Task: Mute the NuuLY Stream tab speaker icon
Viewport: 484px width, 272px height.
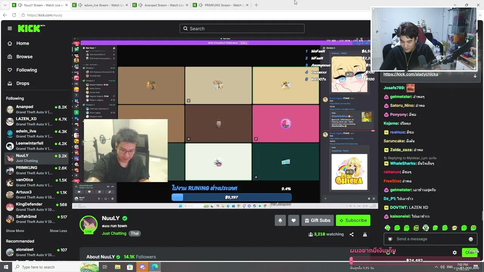Action: click(x=20, y=5)
